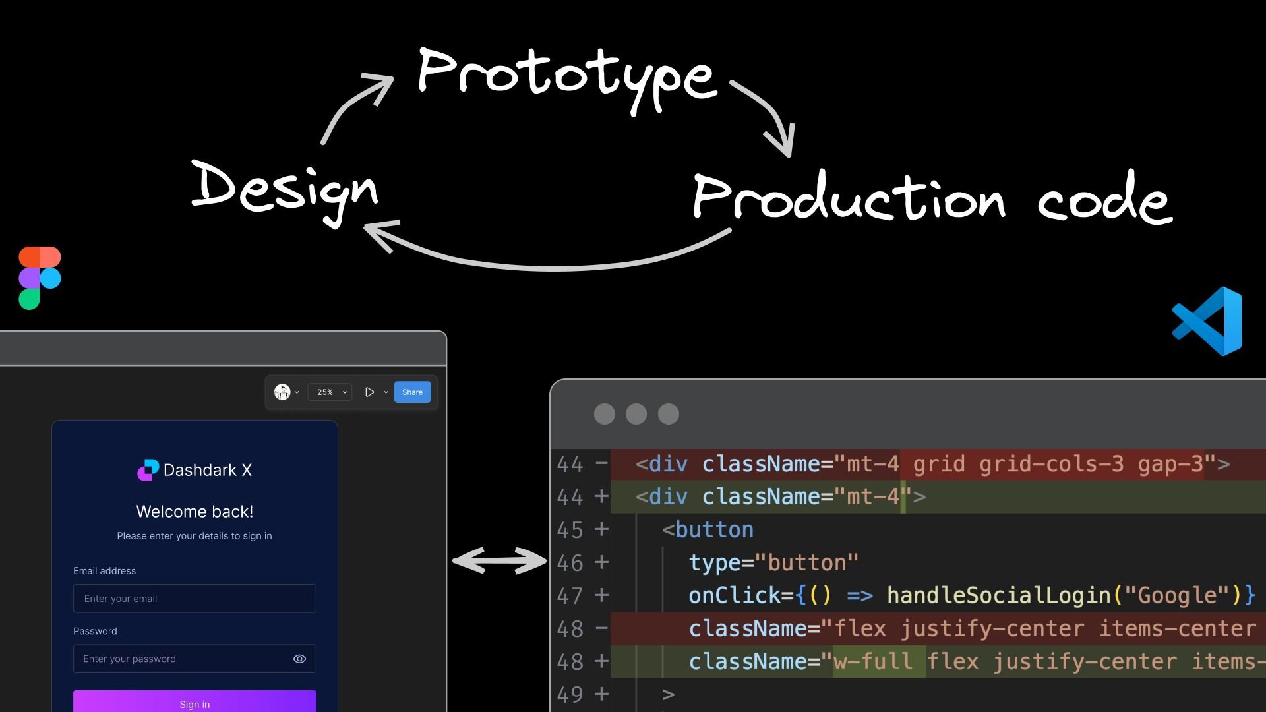1266x712 pixels.
Task: Click the Dashdark X logo icon
Action: tap(148, 470)
